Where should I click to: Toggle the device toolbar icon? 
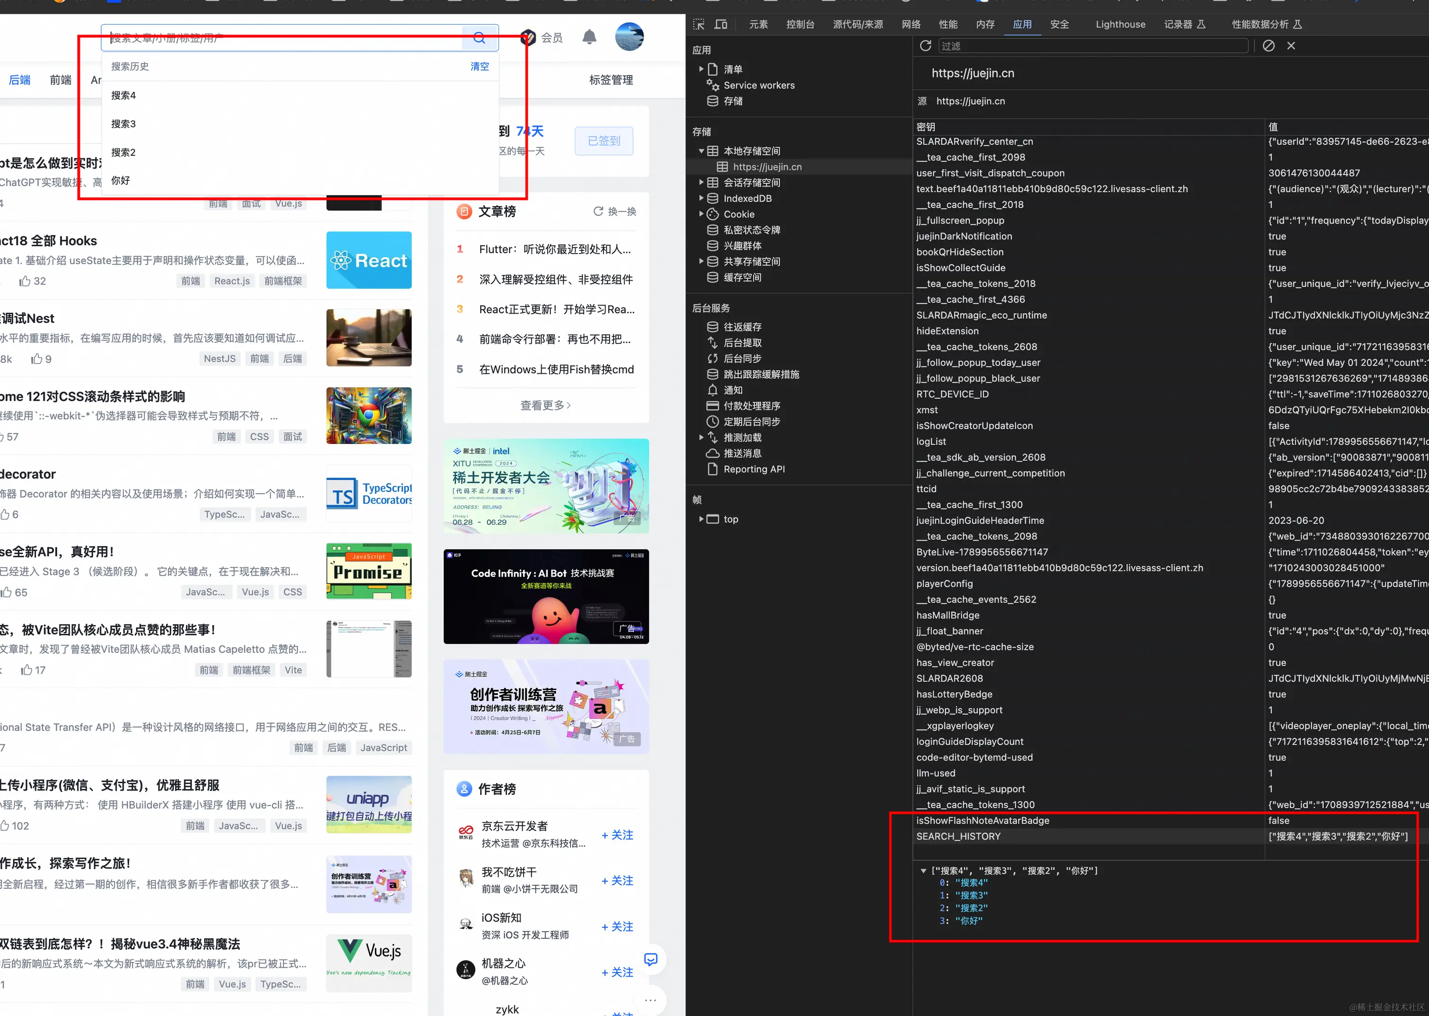click(x=721, y=25)
